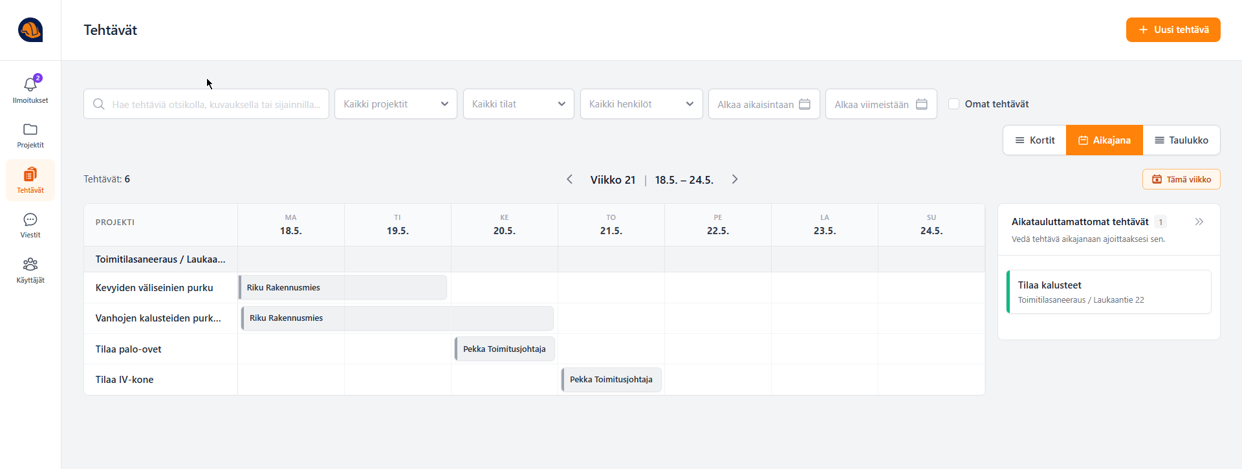Click Vanhojen kalusteiden purk... row label
Image resolution: width=1242 pixels, height=469 pixels.
[158, 318]
